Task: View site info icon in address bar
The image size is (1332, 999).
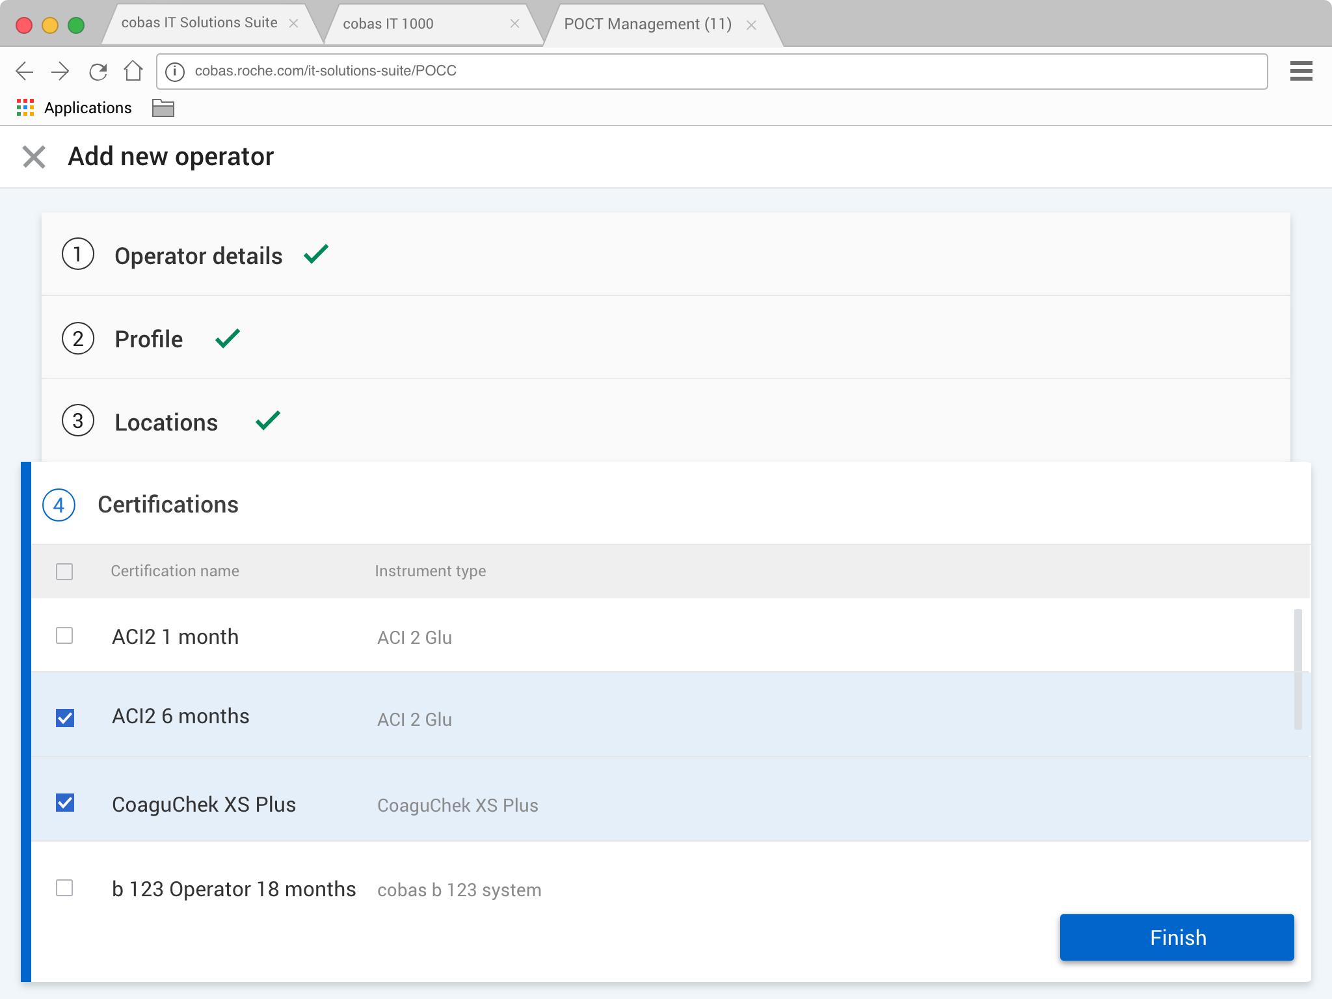Action: click(174, 71)
